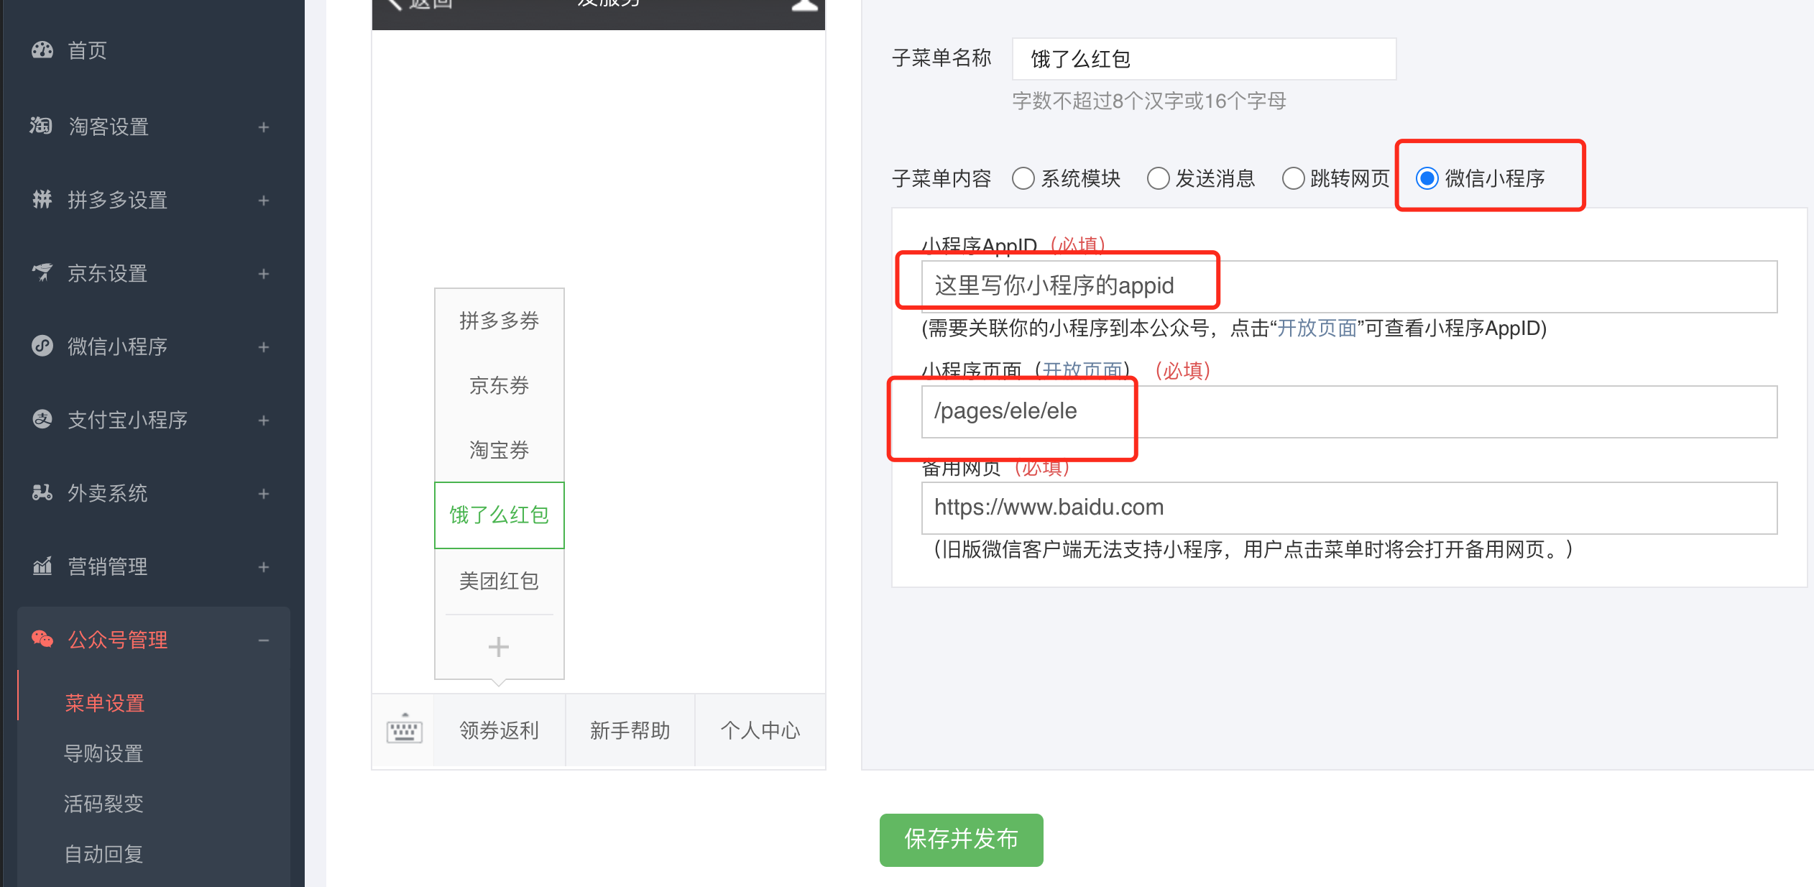Image resolution: width=1814 pixels, height=887 pixels.
Task: Click the back arrow in phone header
Action: [394, 4]
